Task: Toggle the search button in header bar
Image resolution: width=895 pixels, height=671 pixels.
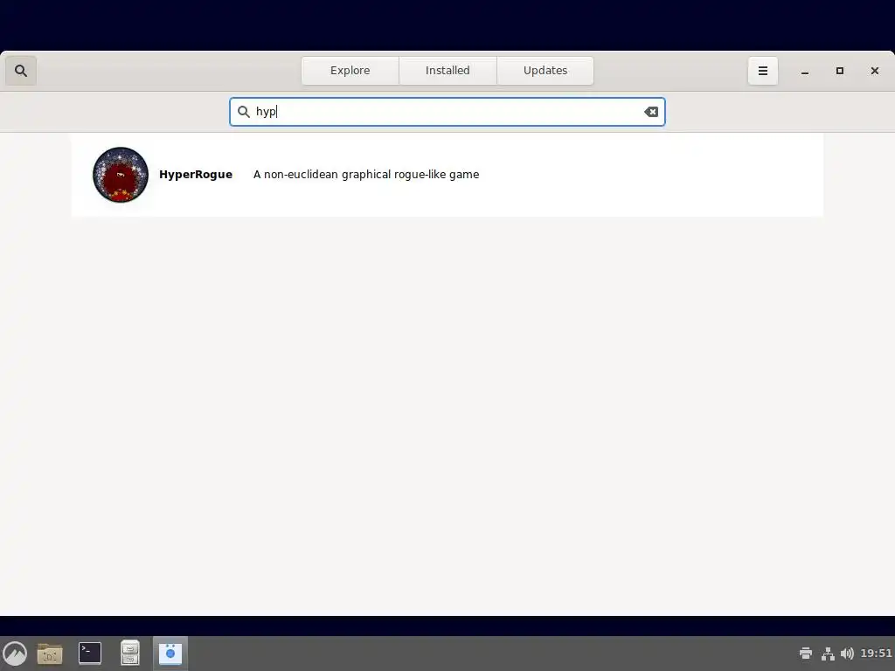Action: pyautogui.click(x=21, y=71)
